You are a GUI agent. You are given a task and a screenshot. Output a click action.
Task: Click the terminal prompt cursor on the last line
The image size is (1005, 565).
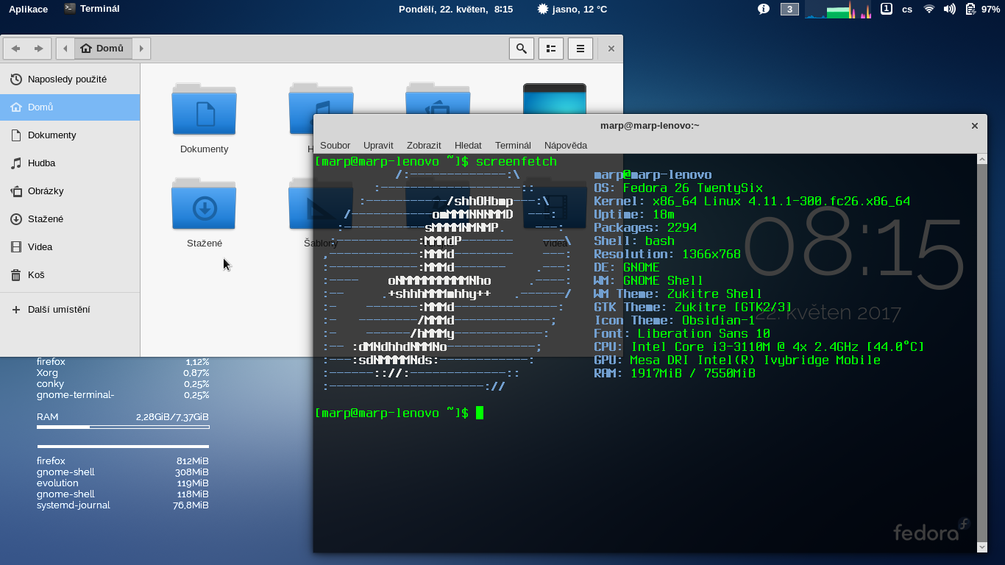[x=480, y=413]
